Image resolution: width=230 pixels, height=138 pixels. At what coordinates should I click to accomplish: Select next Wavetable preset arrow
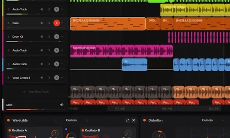coord(87,120)
